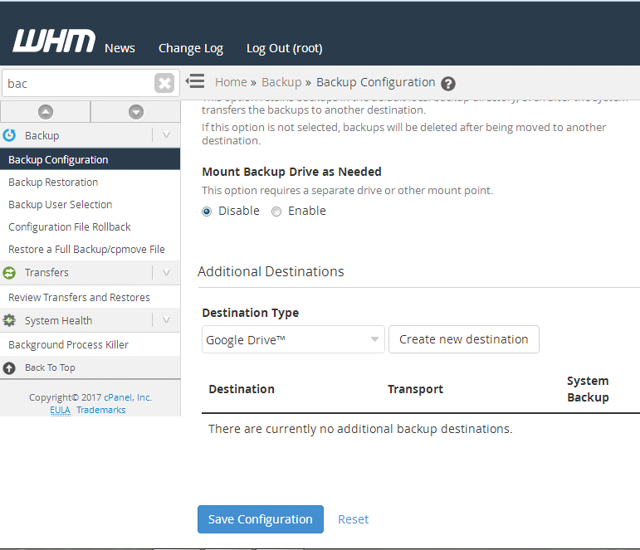
Task: Click the Backup breadcrumb link
Action: coord(281,82)
